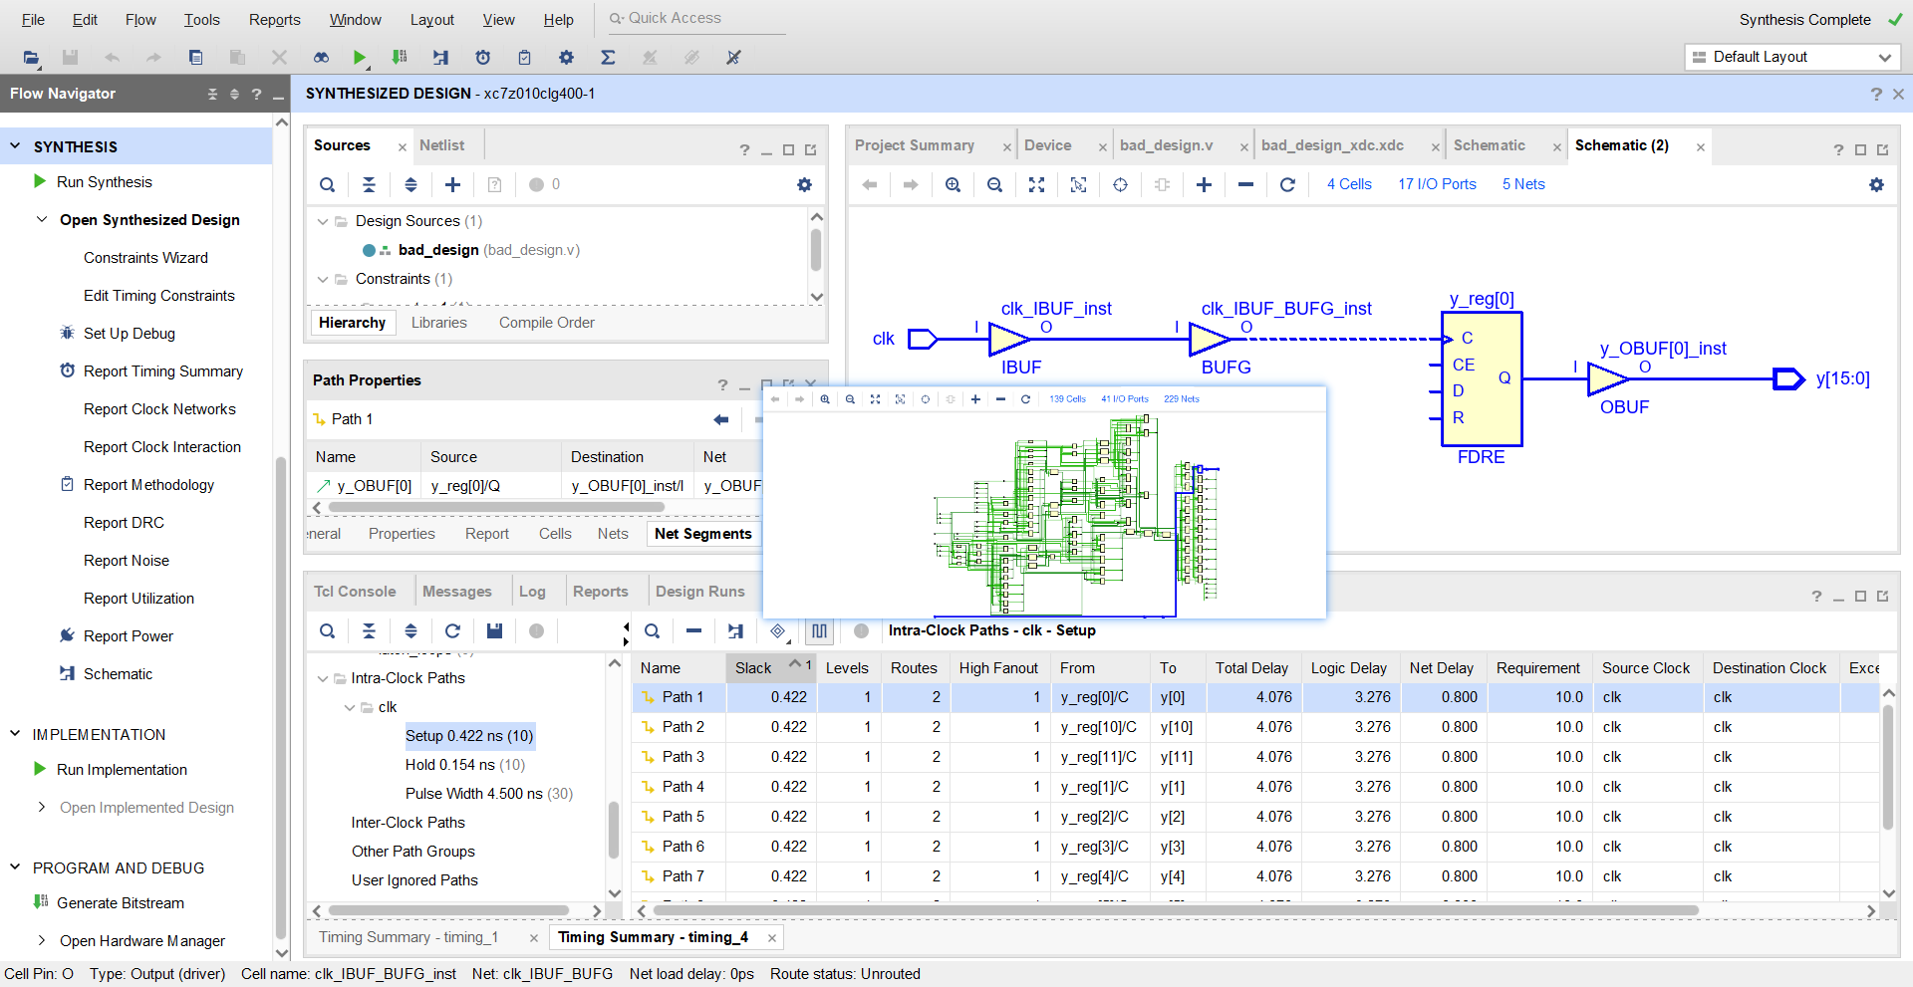Click schematic Zoom In magnifier
1913x987 pixels.
(953, 184)
